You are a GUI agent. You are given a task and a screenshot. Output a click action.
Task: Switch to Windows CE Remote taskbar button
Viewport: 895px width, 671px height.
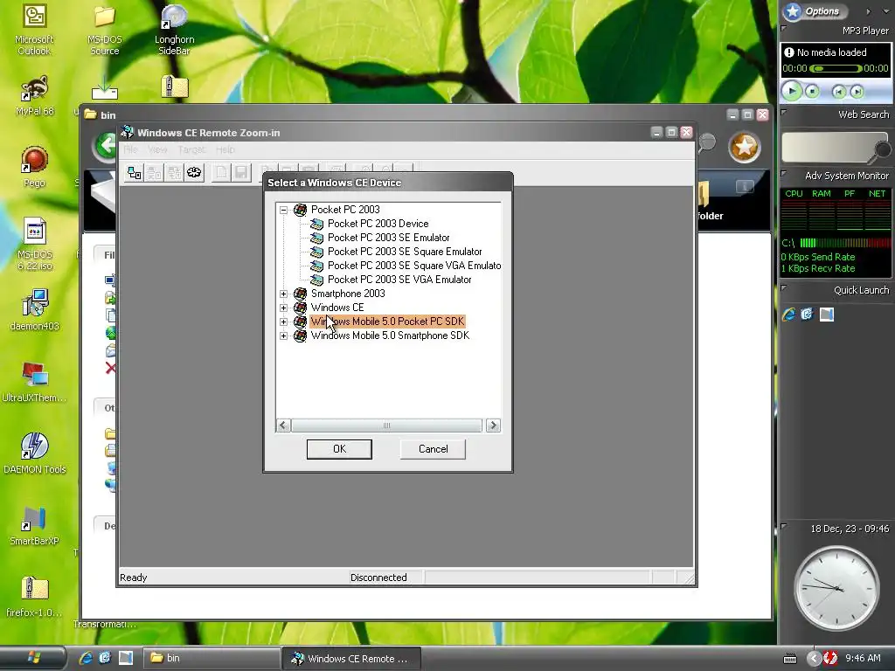pos(351,658)
